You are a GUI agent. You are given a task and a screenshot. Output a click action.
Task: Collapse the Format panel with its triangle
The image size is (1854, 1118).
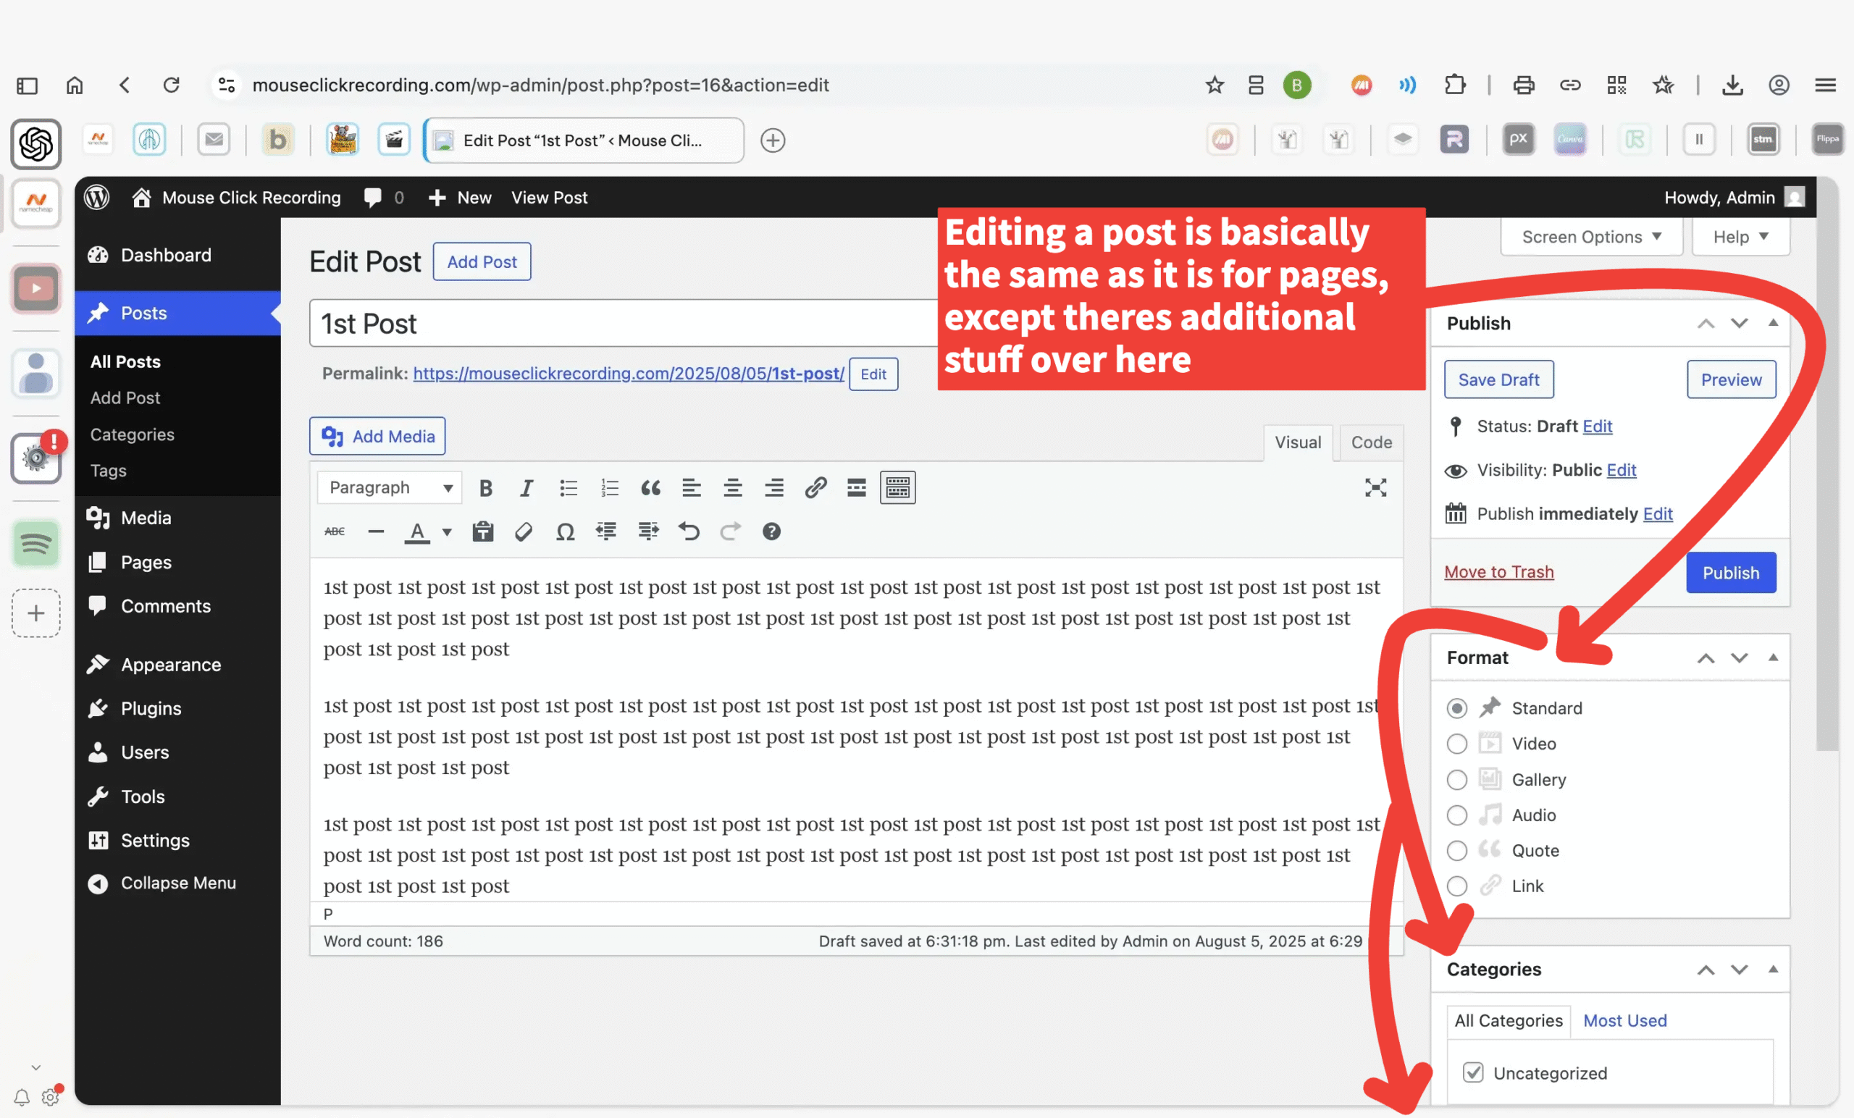[1773, 657]
